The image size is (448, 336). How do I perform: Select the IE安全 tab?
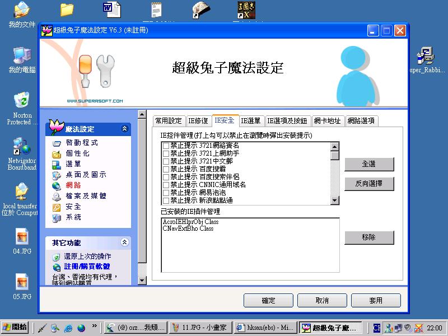pos(225,120)
